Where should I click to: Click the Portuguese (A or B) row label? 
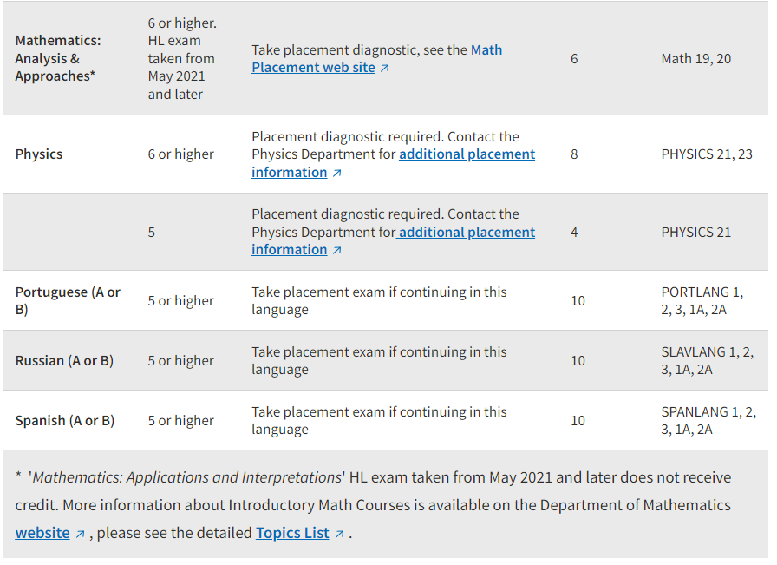coord(68,301)
